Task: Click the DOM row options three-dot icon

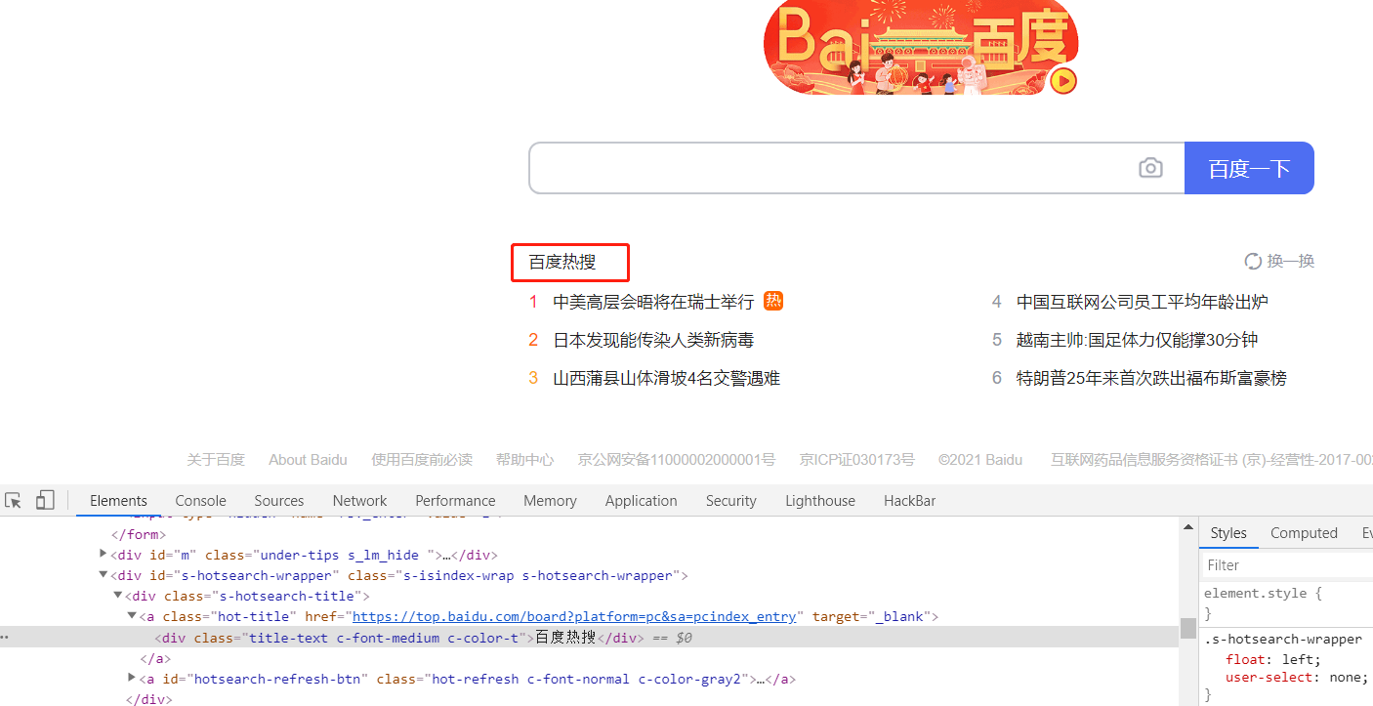Action: pos(4,637)
